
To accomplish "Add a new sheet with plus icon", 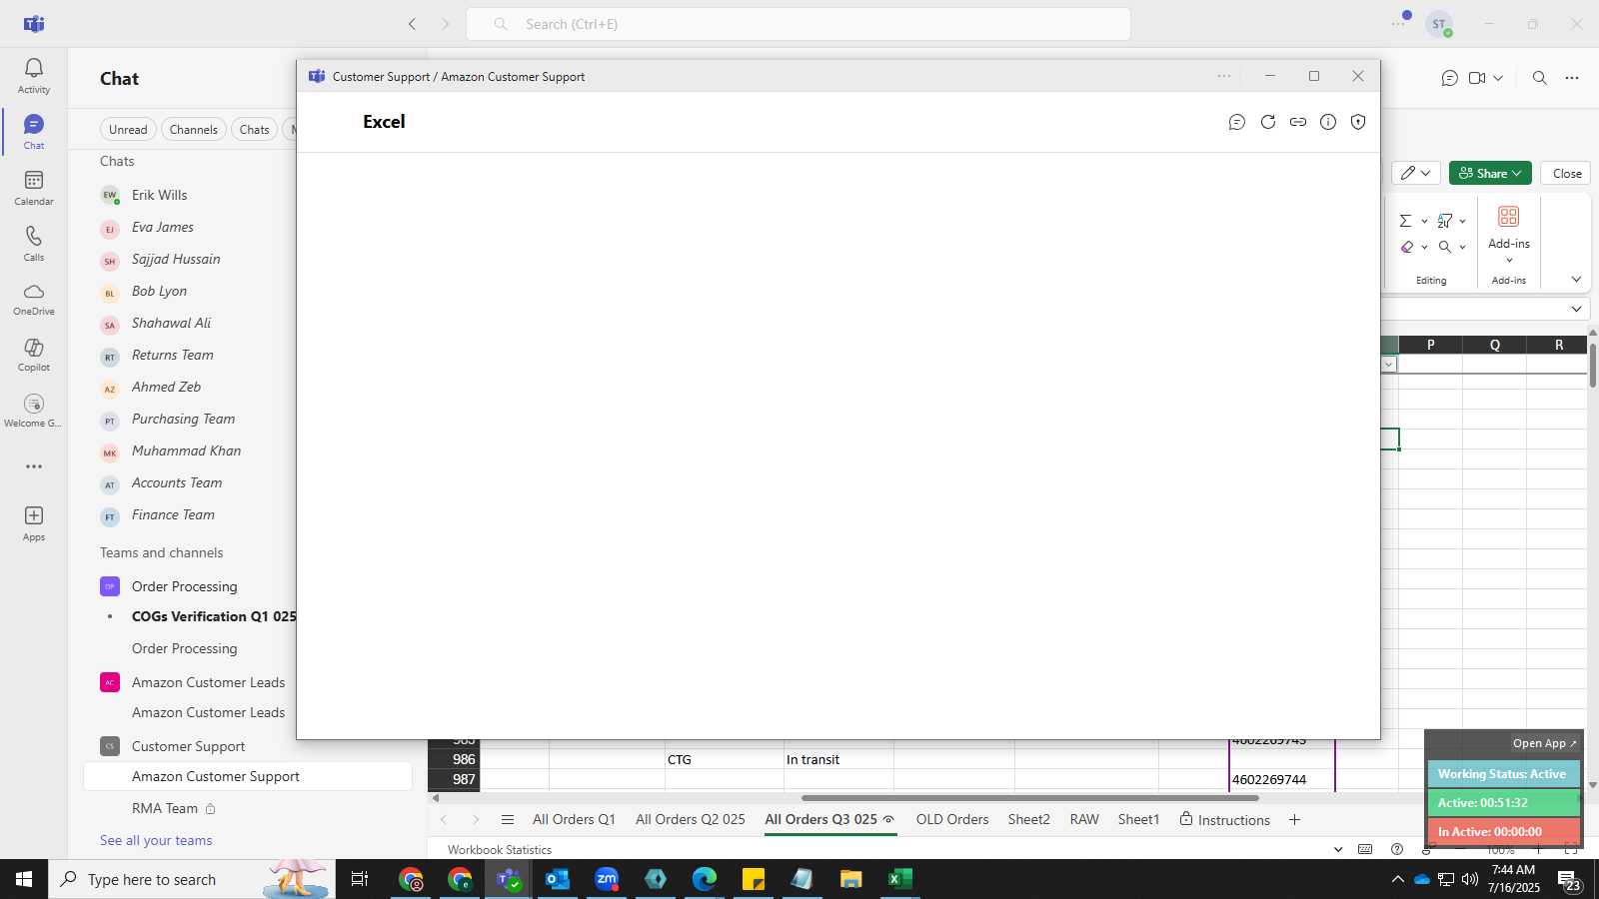I will point(1294,820).
